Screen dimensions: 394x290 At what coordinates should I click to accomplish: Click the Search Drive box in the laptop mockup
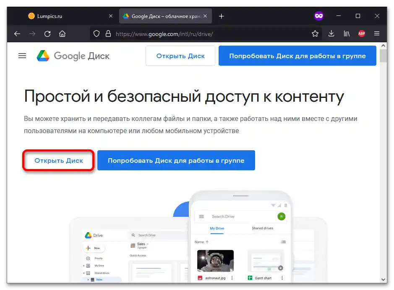point(158,235)
